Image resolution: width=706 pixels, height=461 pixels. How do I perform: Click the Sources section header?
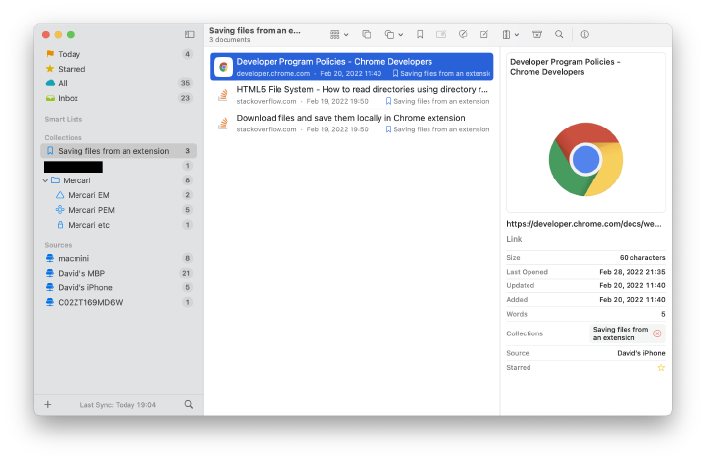pyautogui.click(x=58, y=245)
